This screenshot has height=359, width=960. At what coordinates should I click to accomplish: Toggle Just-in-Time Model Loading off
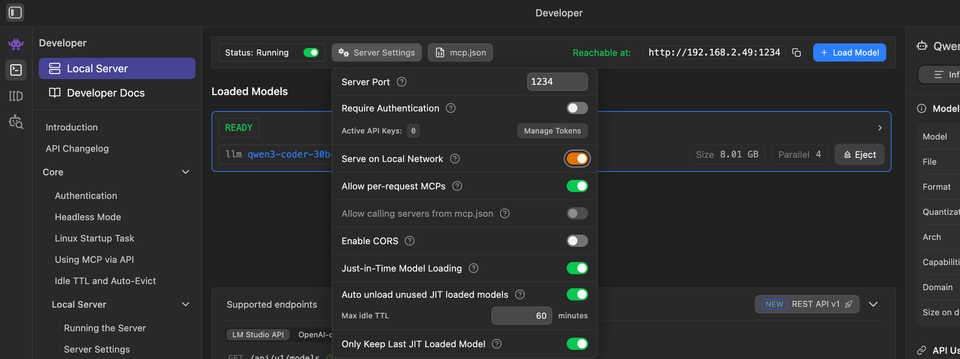tap(577, 268)
